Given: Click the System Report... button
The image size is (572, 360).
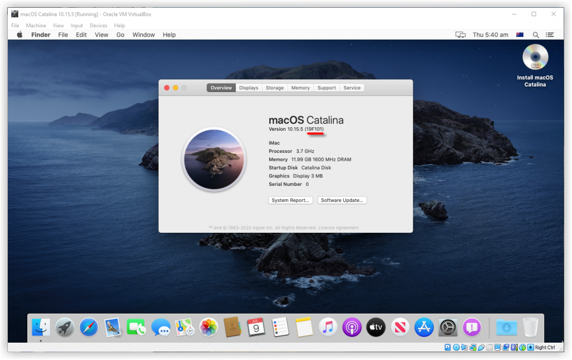Looking at the screenshot, I should coord(290,200).
